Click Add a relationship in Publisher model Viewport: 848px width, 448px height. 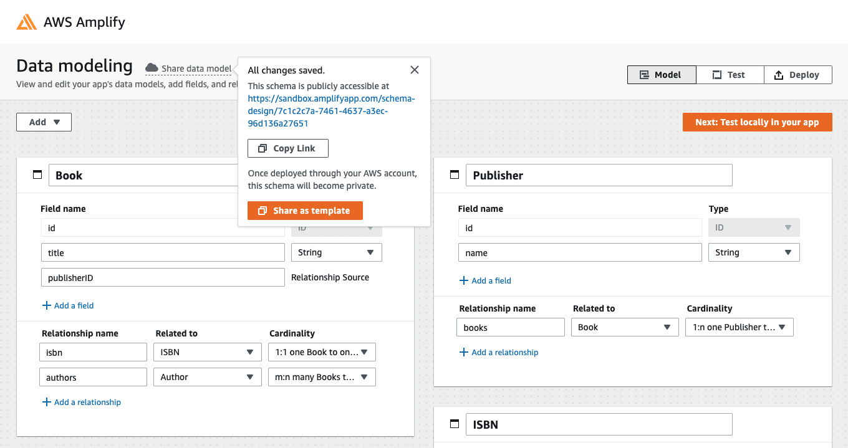[504, 352]
